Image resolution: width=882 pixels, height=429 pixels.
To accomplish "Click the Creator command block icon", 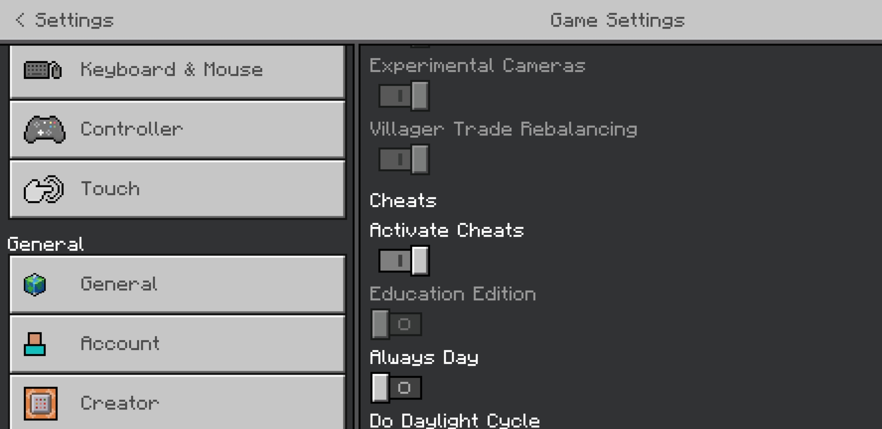I will coord(41,404).
